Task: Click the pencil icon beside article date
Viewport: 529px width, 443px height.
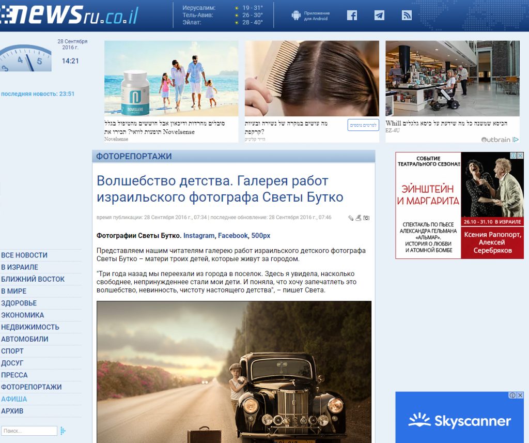Action: (x=351, y=218)
